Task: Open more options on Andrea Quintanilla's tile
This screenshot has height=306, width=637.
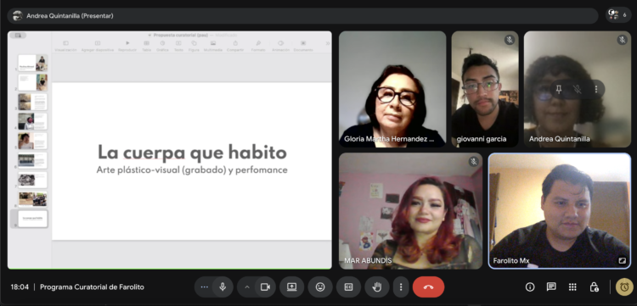Action: tap(596, 89)
